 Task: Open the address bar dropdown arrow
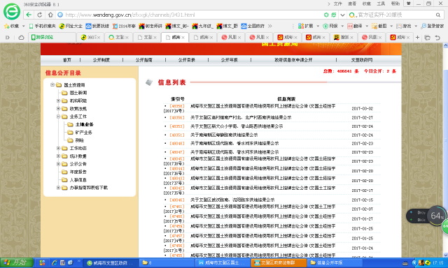point(342,15)
